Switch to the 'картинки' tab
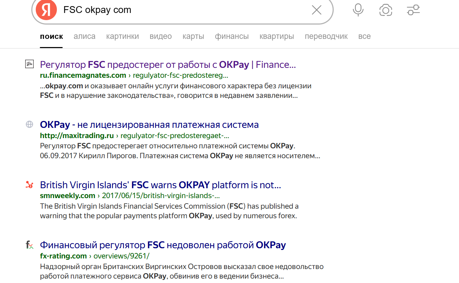Screen dimensions: 459x283 [123, 36]
